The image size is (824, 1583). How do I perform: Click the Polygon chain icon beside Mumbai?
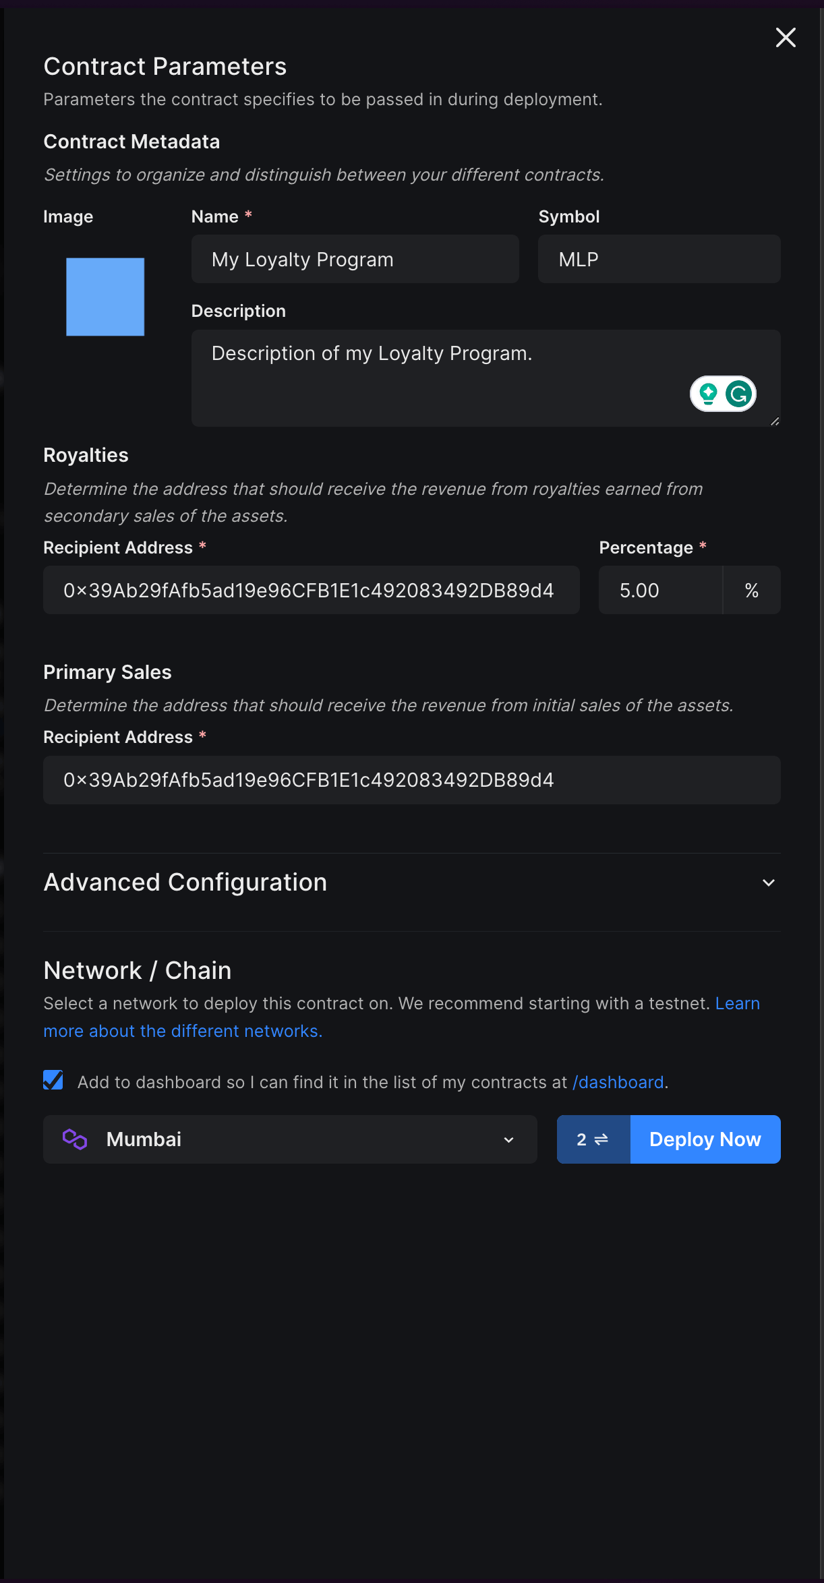tap(75, 1139)
